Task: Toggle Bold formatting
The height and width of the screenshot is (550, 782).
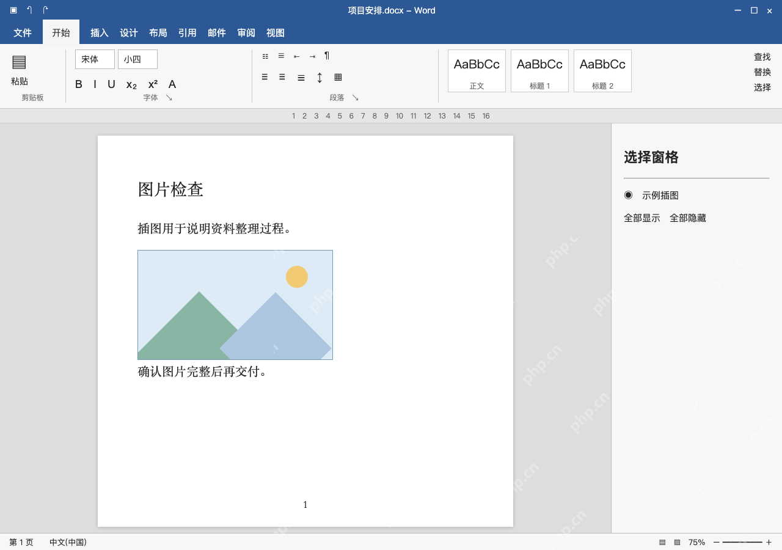Action: click(79, 84)
